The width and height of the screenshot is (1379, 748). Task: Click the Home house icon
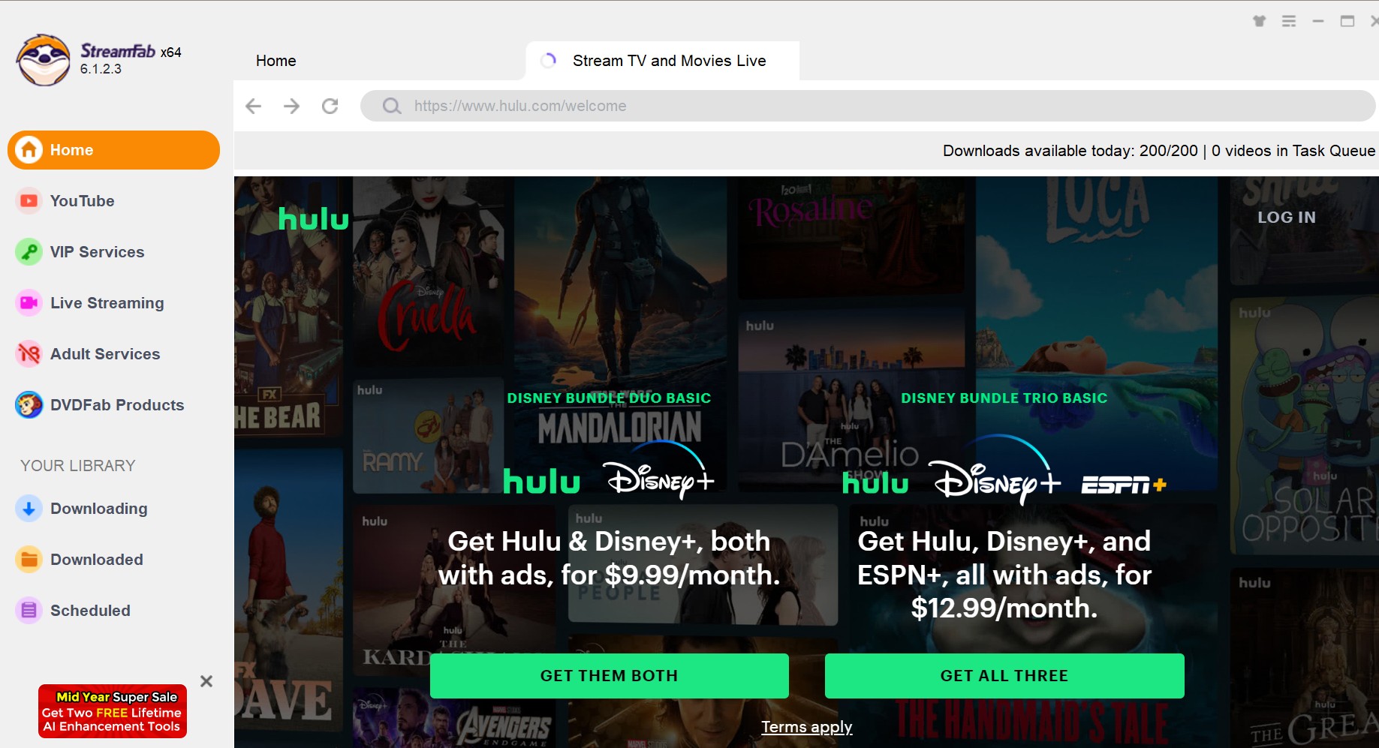29,150
